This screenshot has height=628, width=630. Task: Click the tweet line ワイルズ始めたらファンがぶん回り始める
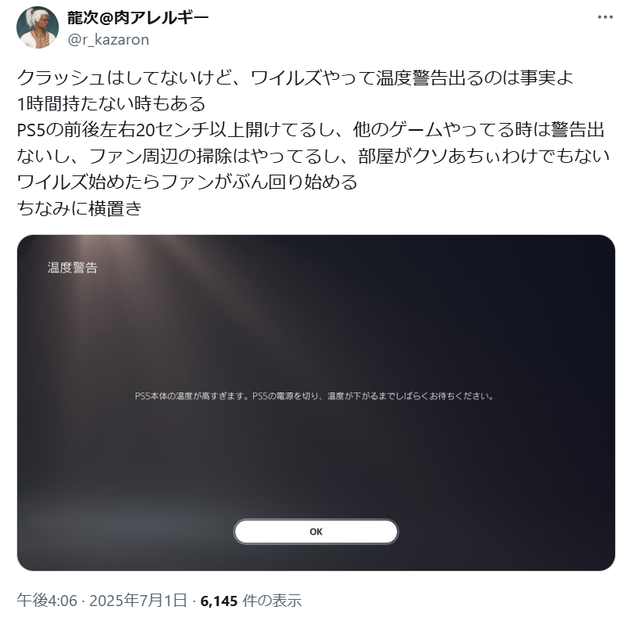pos(187,182)
